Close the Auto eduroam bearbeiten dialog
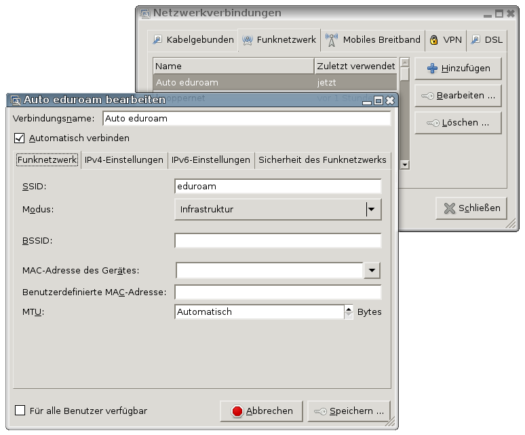This screenshot has height=435, width=525. (x=390, y=100)
